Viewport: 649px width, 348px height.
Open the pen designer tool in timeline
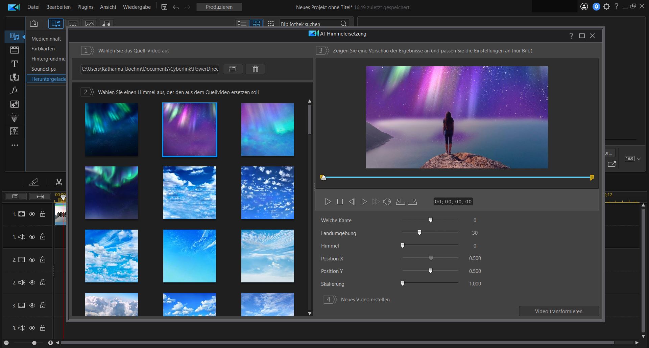tap(34, 182)
